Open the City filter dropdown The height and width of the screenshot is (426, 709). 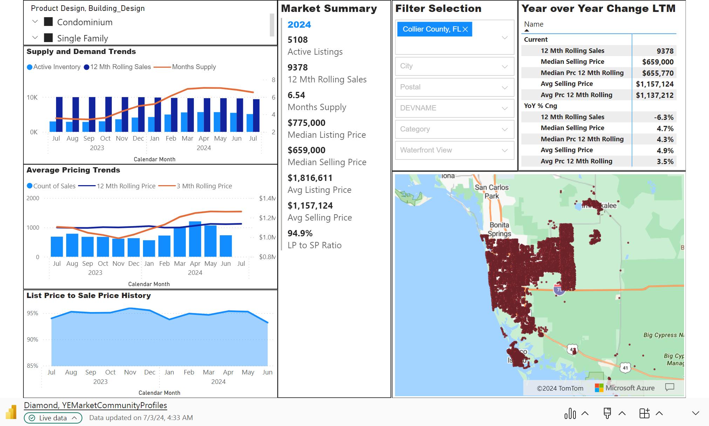tap(455, 66)
